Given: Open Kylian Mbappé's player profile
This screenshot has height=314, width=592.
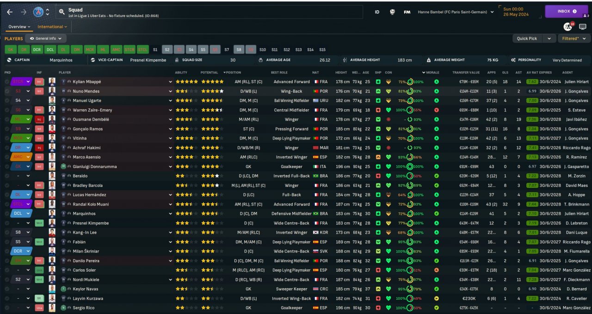Looking at the screenshot, I should coord(87,82).
